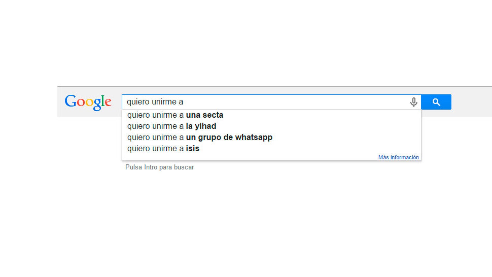Click the bold text 'isis'
The width and height of the screenshot is (492, 277).
(x=193, y=148)
